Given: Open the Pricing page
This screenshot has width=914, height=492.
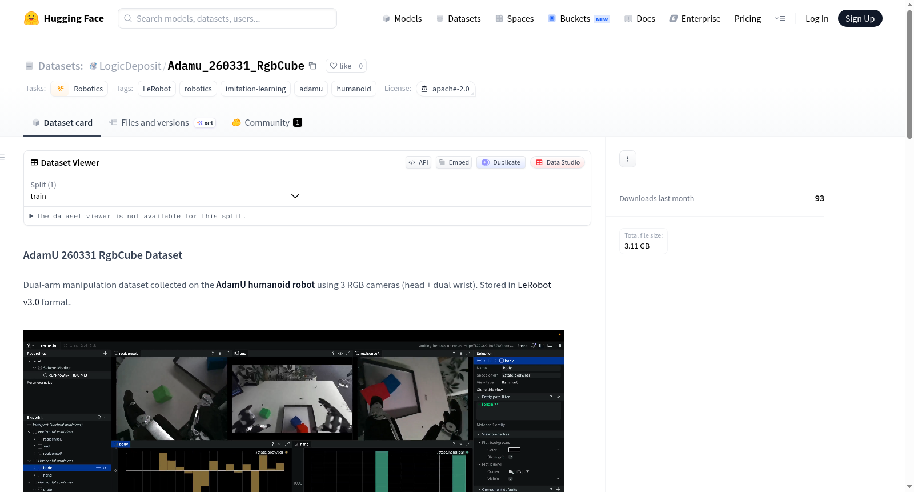Looking at the screenshot, I should pos(748,19).
